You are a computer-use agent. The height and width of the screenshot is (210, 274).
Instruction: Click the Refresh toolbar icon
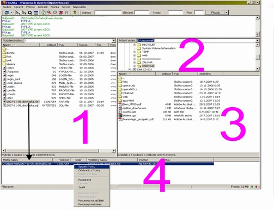click(x=44, y=13)
